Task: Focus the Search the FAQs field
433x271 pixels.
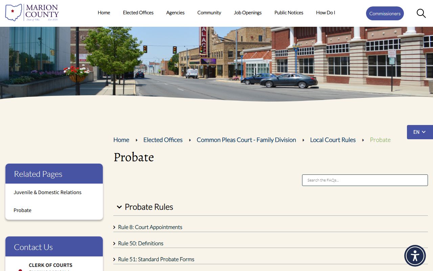Action: (x=365, y=180)
